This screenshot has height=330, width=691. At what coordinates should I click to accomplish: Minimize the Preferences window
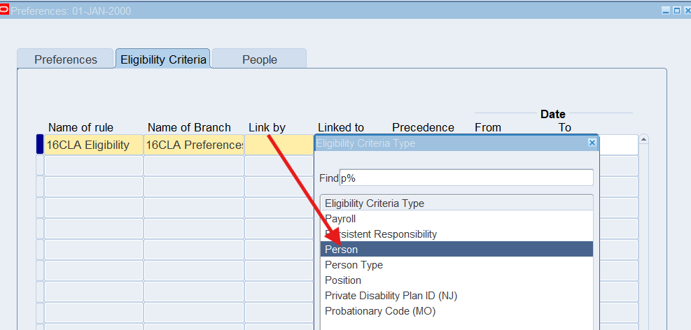coord(666,10)
